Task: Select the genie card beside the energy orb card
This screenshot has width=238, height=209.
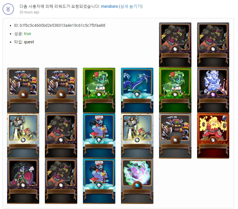Action: click(x=99, y=181)
